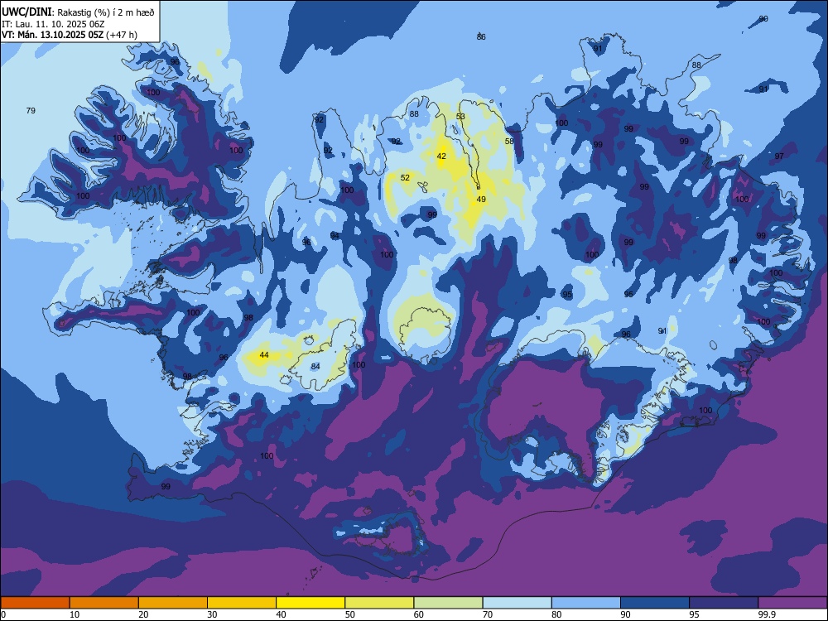This screenshot has height=621, width=828.
Task: Click the '(+47 h)' forecast offset text
Action: coord(122,35)
